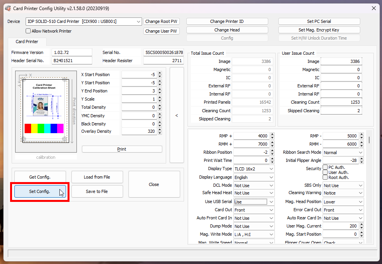Viewport: 382px width, 264px height.
Task: Open Mag. Head Position dropdown
Action: click(x=343, y=201)
